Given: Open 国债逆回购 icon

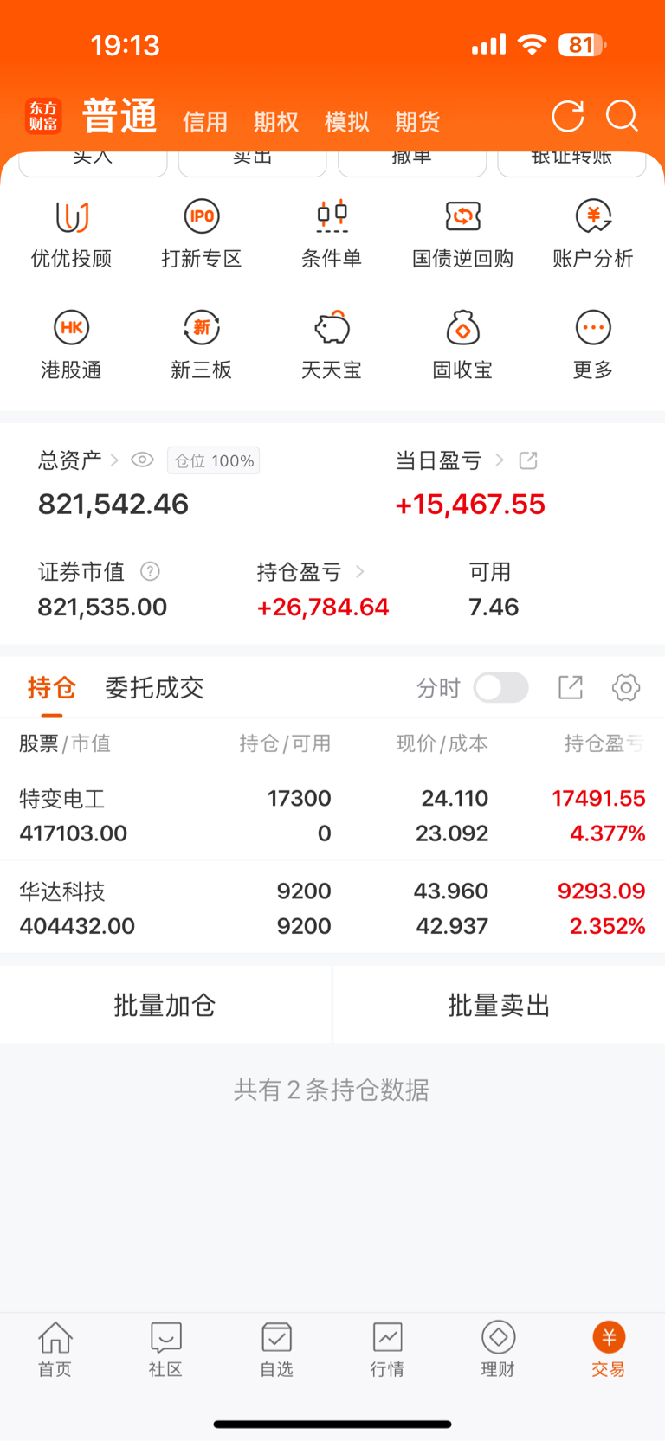Looking at the screenshot, I should click(x=462, y=216).
